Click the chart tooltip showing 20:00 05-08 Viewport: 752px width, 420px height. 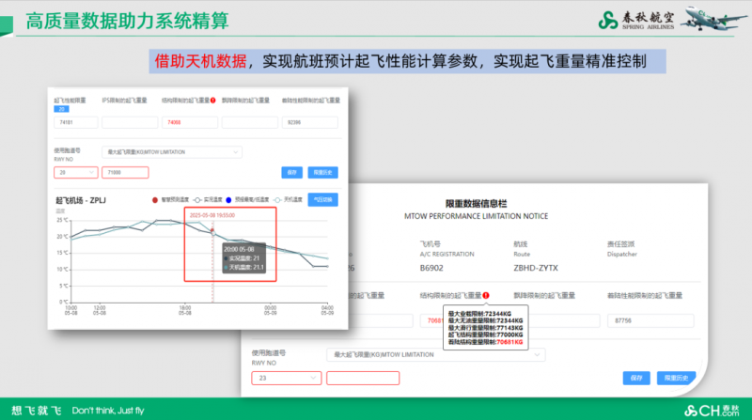(x=244, y=258)
